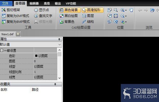Choose the 背景色 background color
The height and width of the screenshot is (102, 159).
coord(67,22)
